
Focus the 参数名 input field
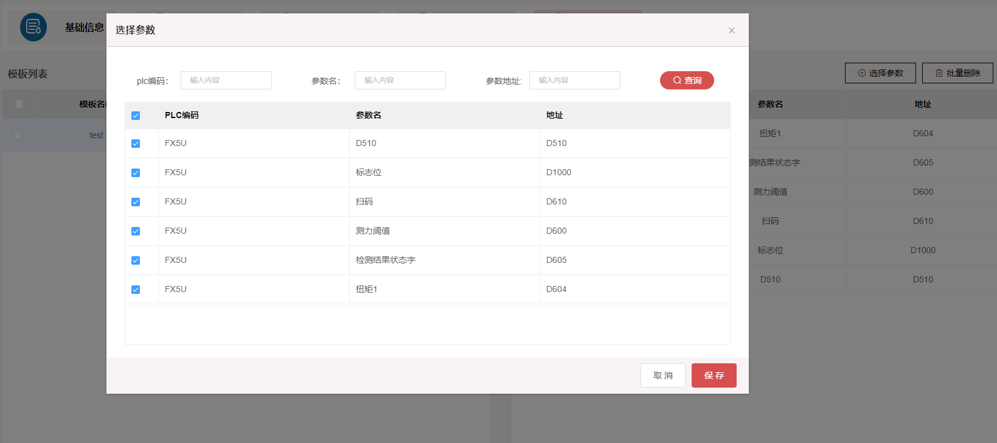[x=400, y=80]
